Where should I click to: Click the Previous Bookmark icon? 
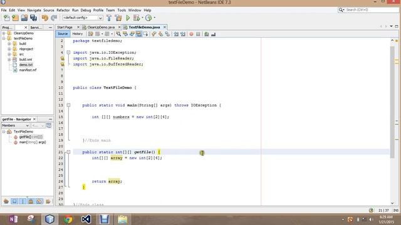(154, 34)
